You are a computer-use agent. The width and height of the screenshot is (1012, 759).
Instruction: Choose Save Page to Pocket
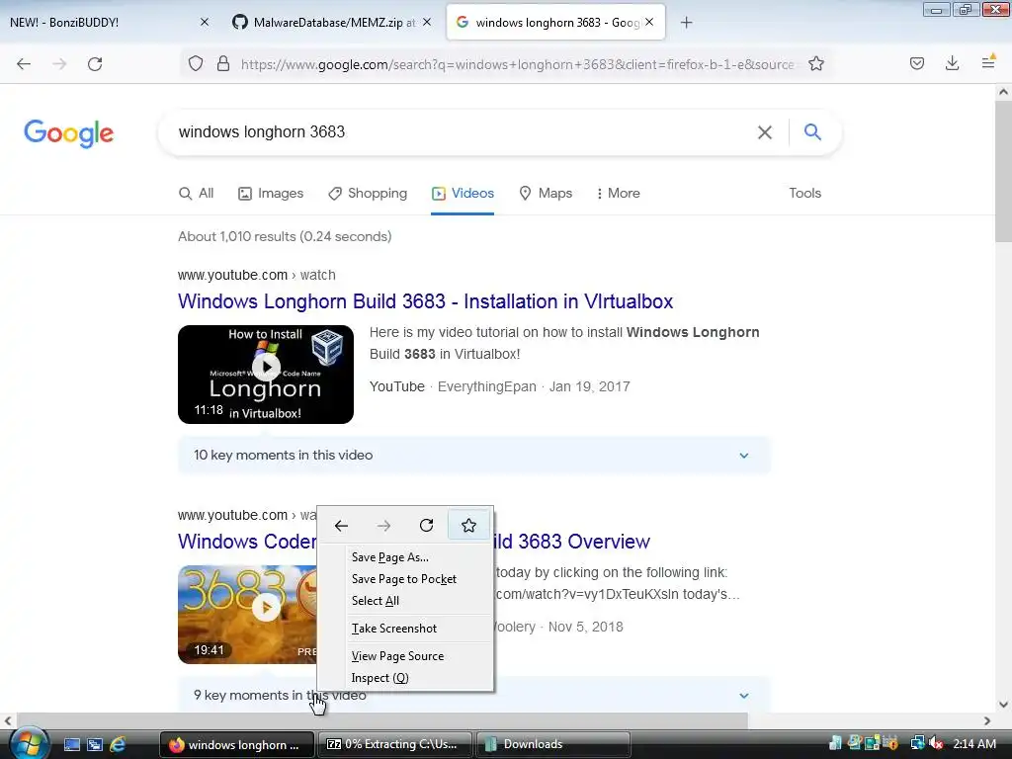(405, 579)
